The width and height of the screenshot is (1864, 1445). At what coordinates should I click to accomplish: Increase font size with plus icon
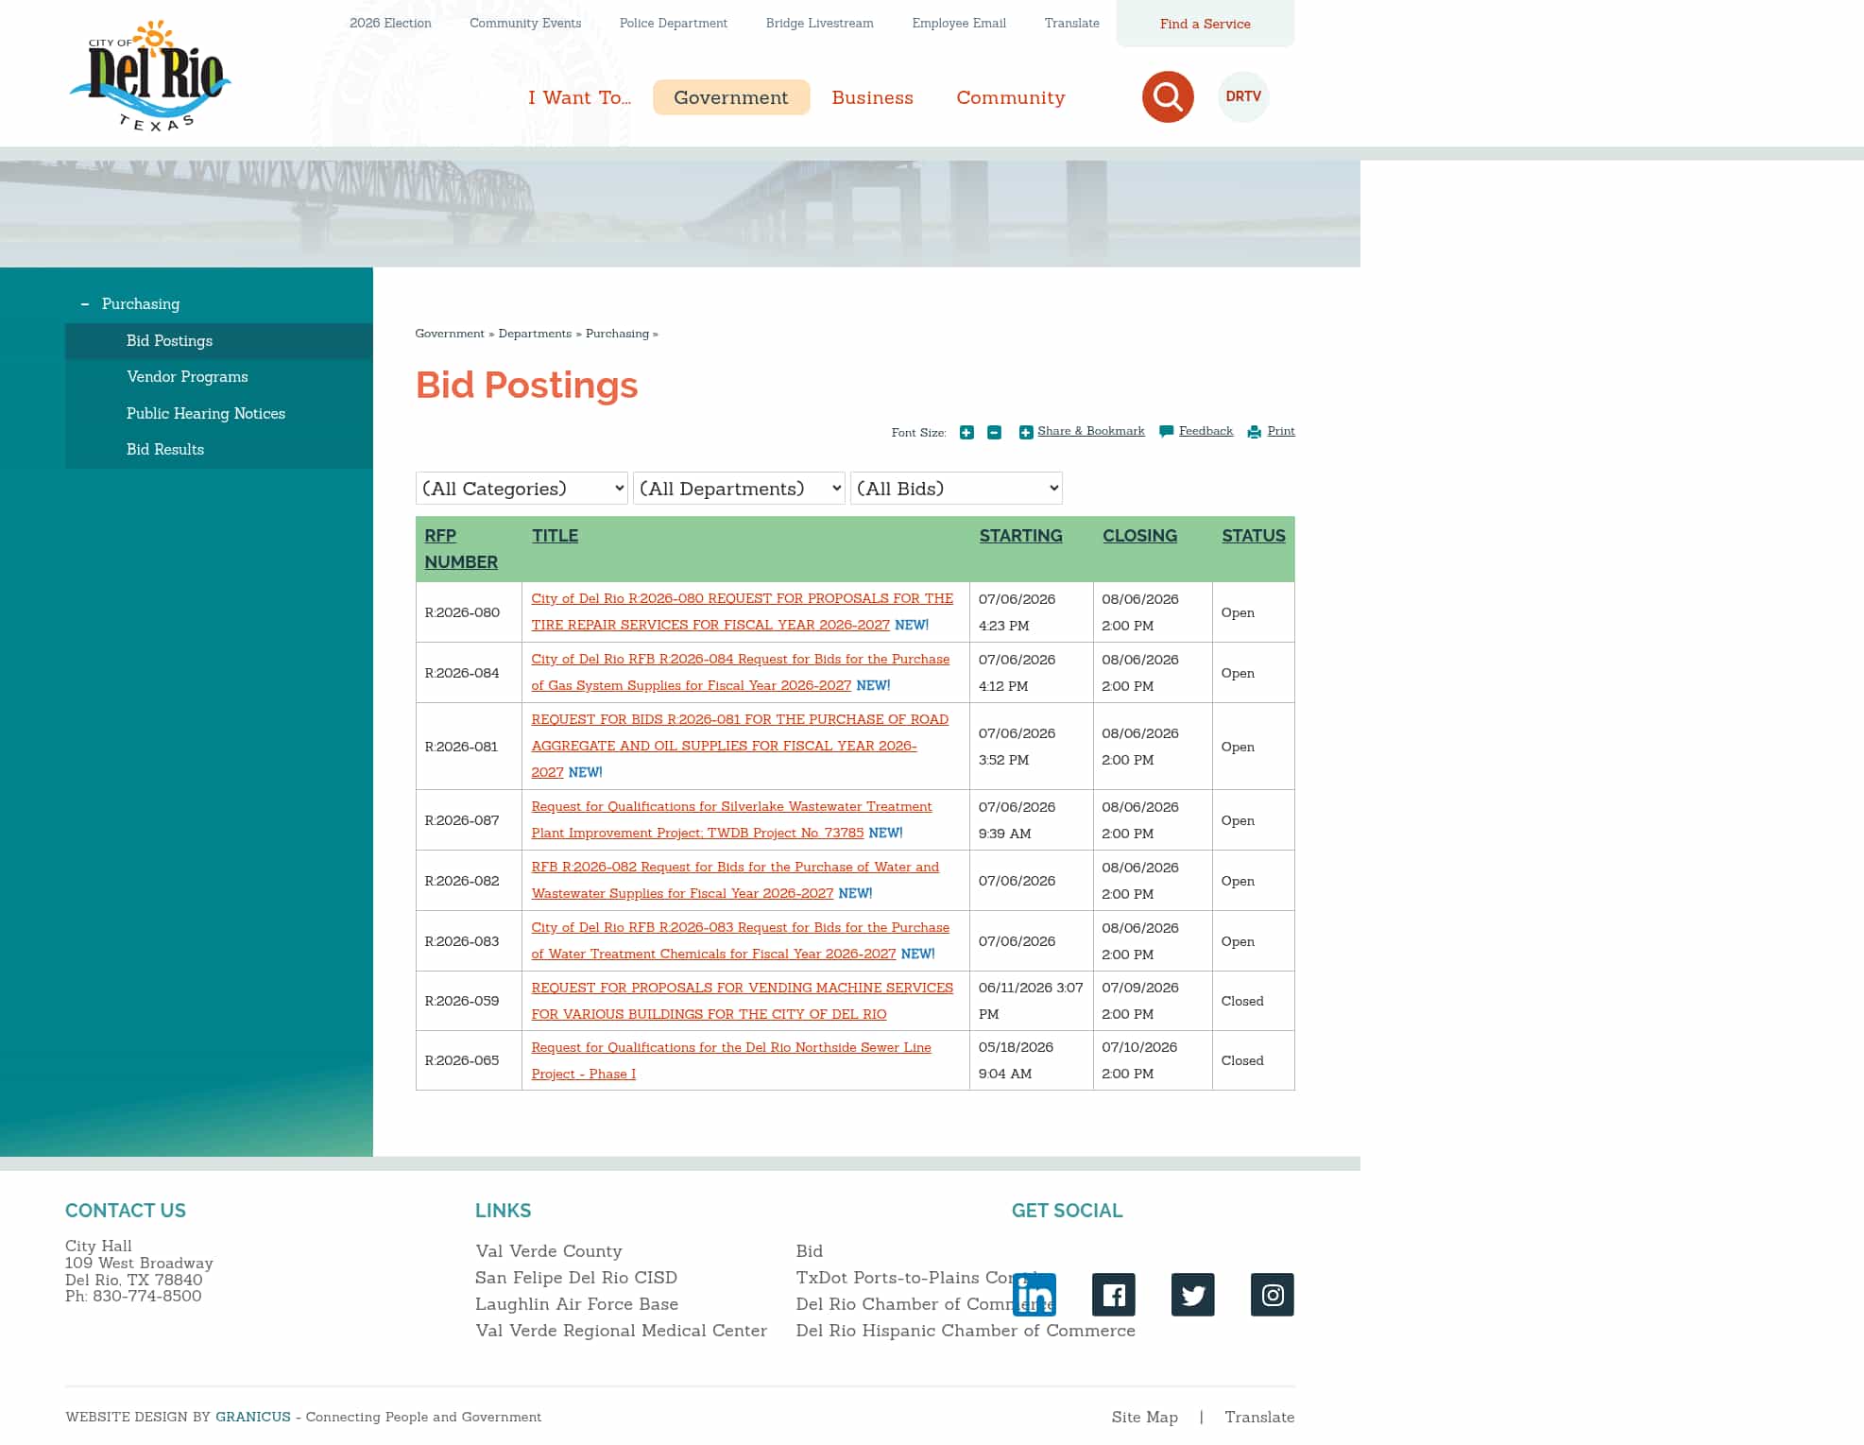tap(966, 433)
